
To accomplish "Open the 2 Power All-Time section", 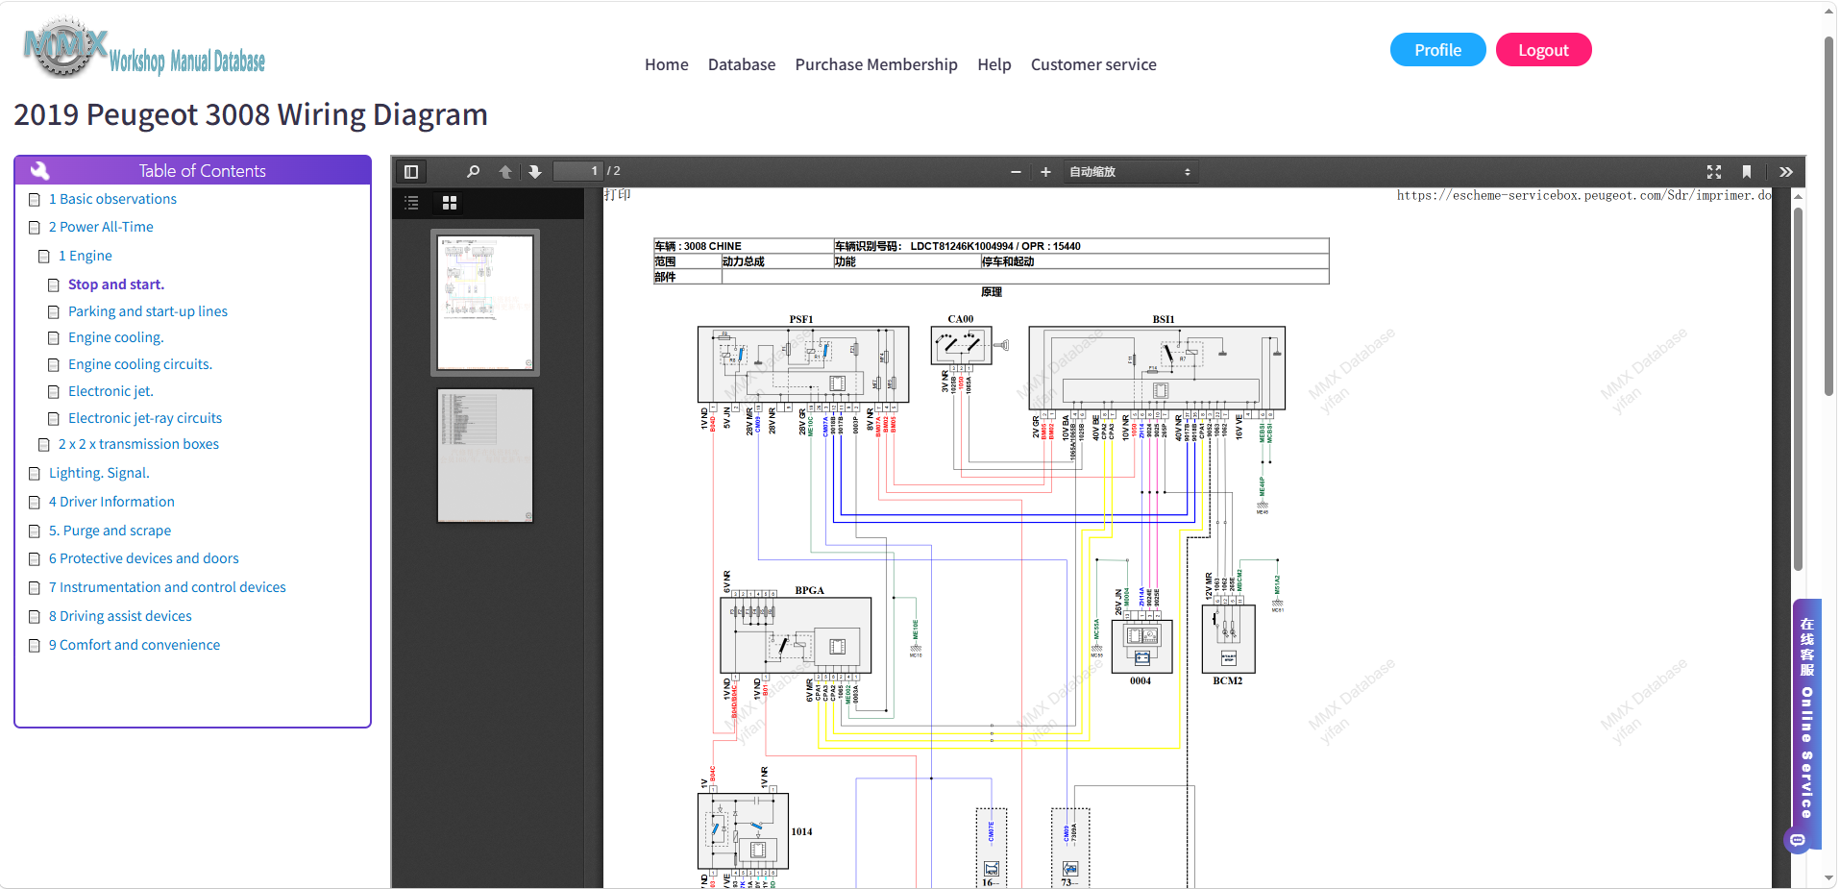I will [x=101, y=227].
